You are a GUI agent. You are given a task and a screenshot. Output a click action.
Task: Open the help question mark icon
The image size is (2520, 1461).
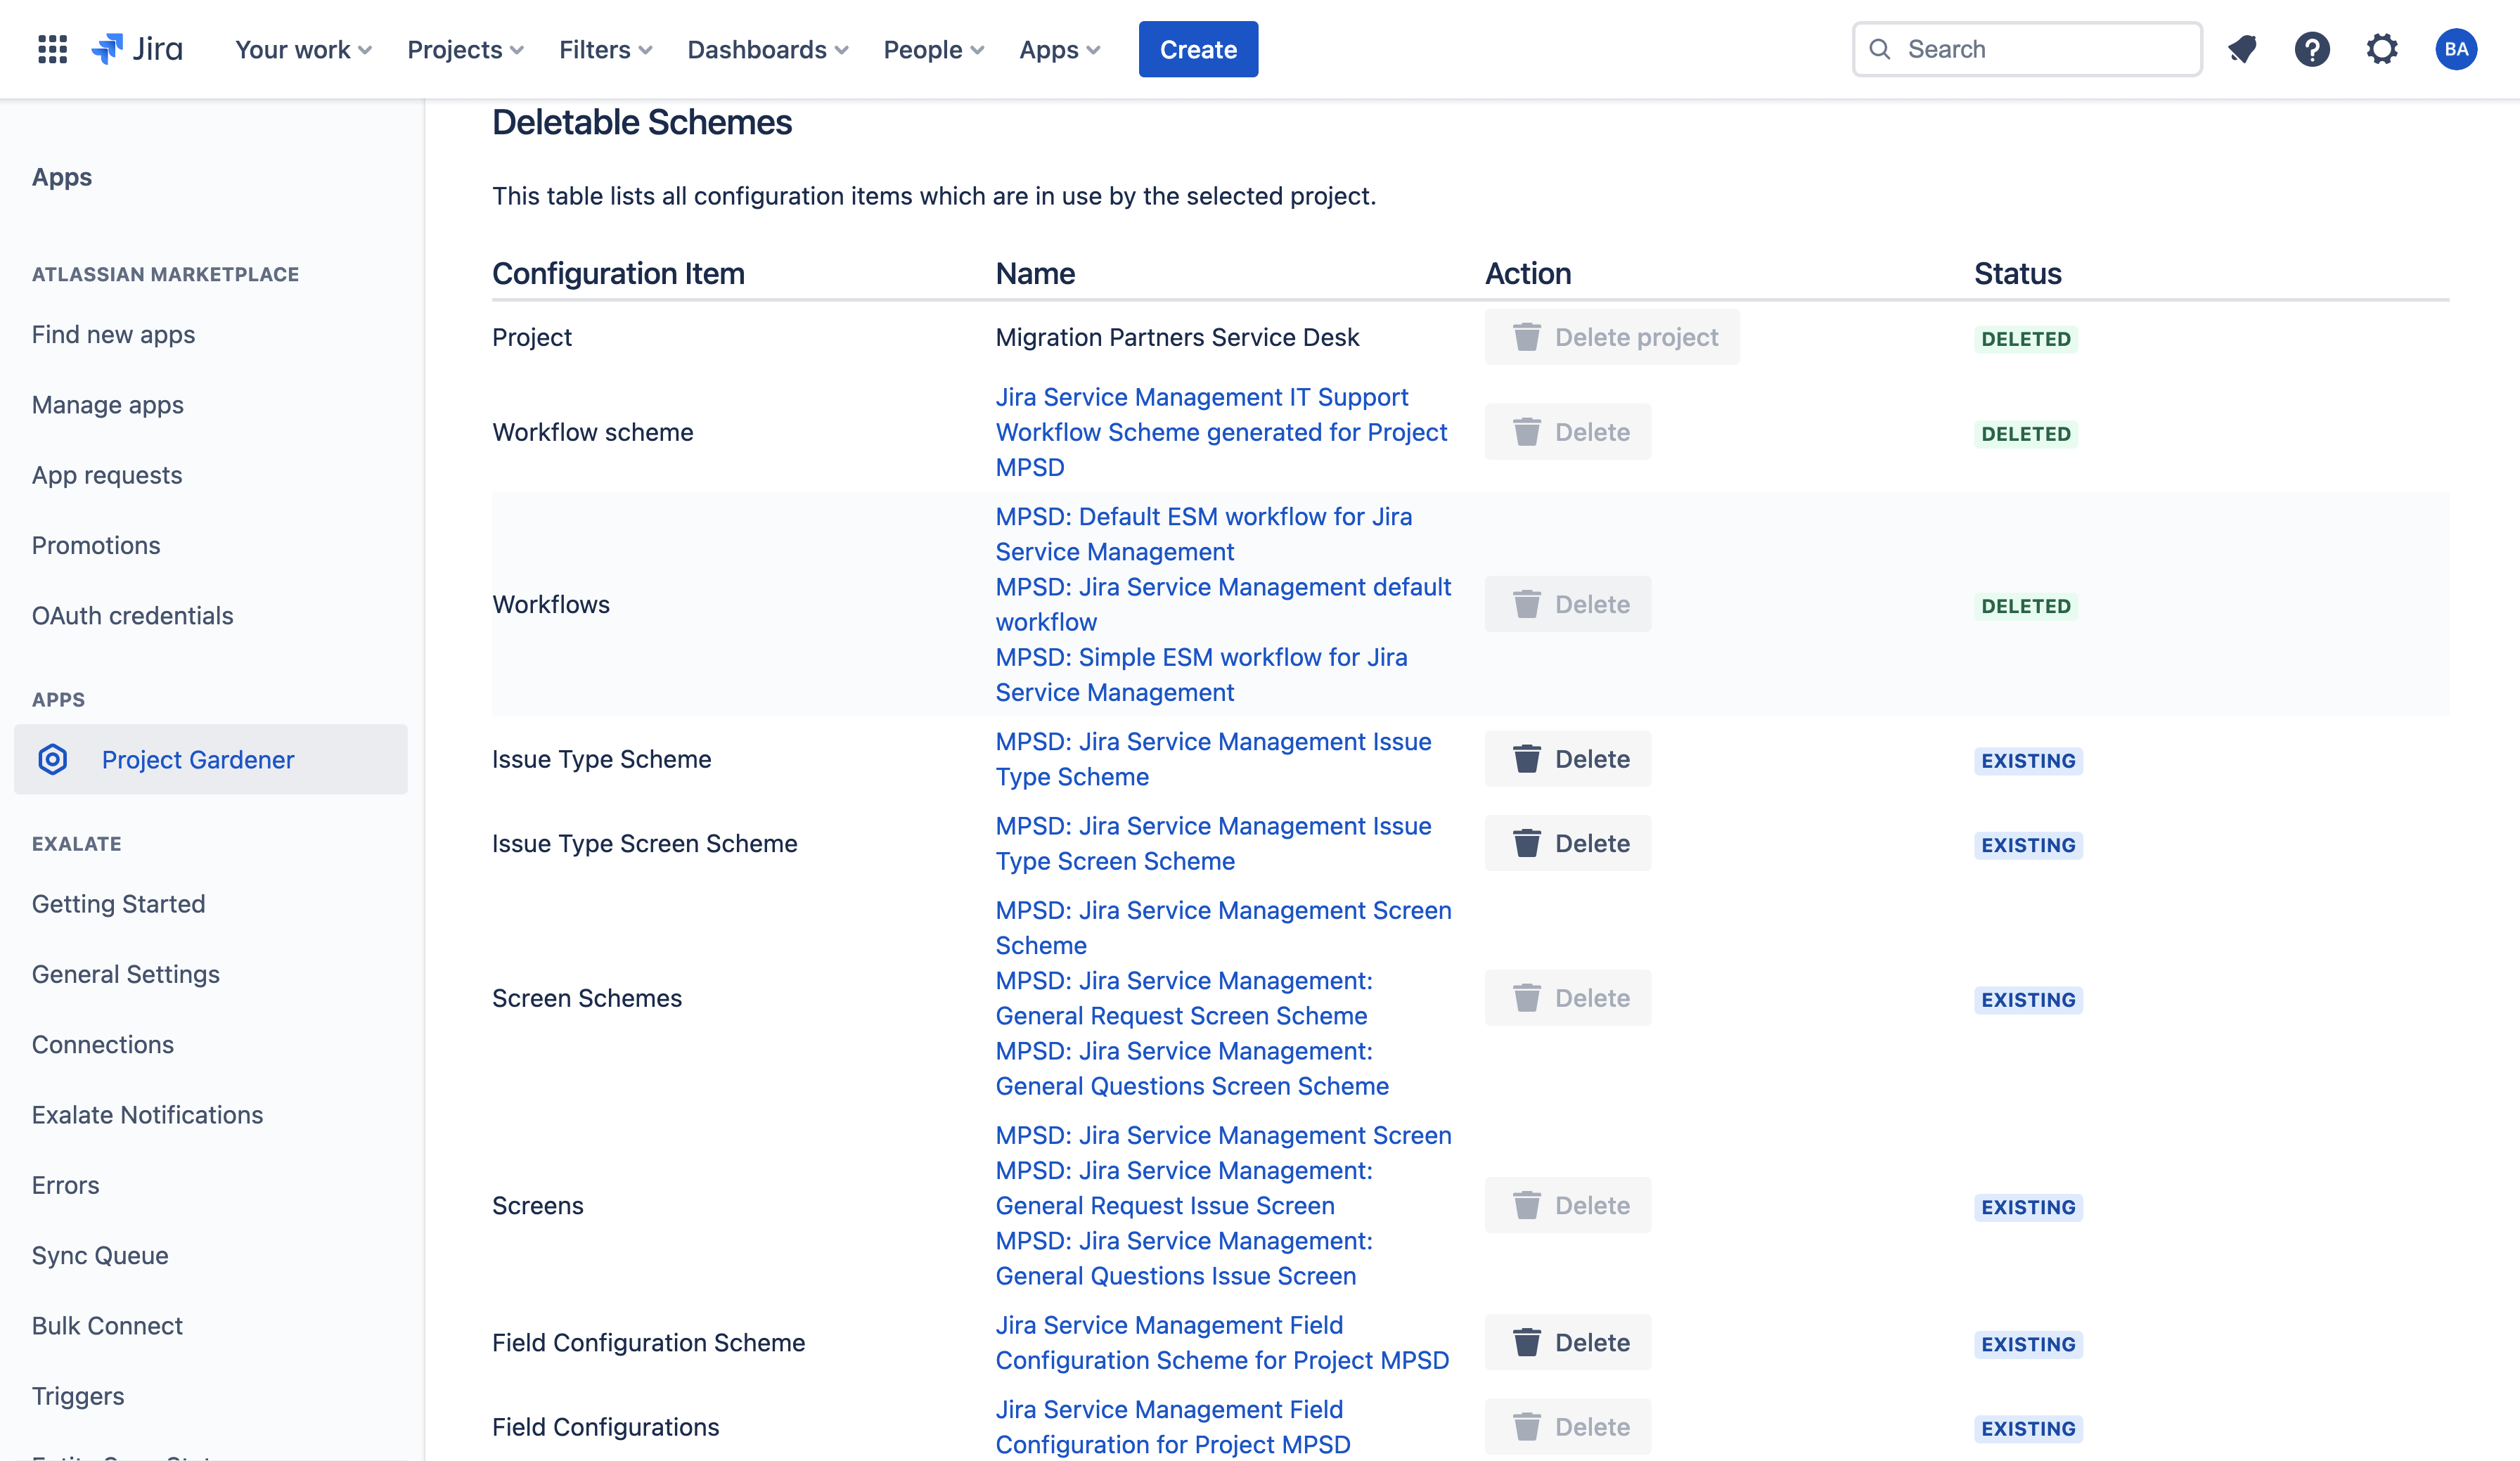(x=2311, y=49)
